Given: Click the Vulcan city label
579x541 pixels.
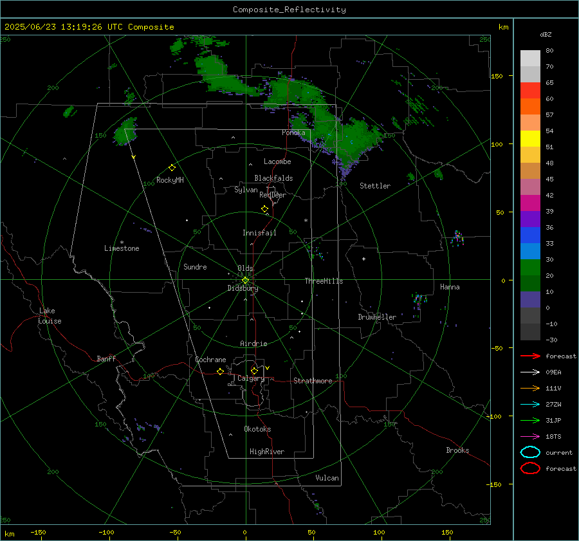Looking at the screenshot, I should (x=327, y=478).
